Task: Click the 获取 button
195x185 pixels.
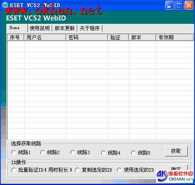Action: coord(176,151)
